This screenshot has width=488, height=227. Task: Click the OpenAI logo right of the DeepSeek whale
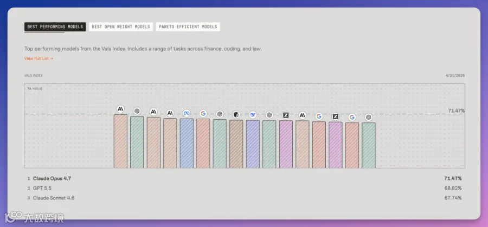(x=269, y=115)
